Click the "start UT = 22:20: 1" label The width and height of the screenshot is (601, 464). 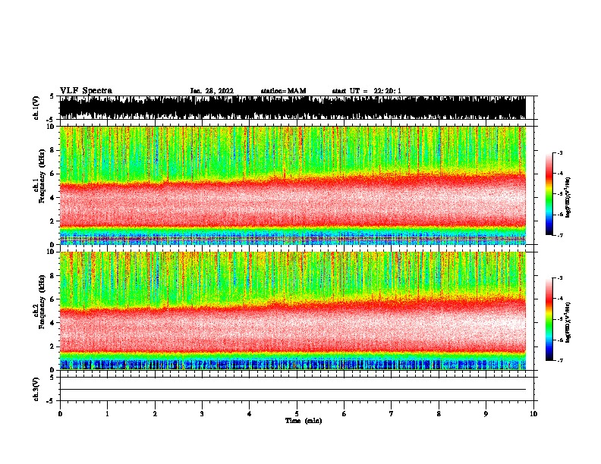tap(367, 91)
